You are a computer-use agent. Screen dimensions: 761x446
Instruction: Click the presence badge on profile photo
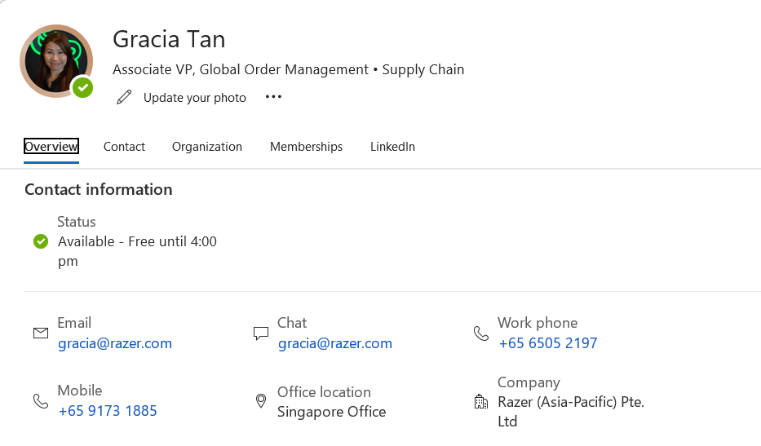(83, 88)
